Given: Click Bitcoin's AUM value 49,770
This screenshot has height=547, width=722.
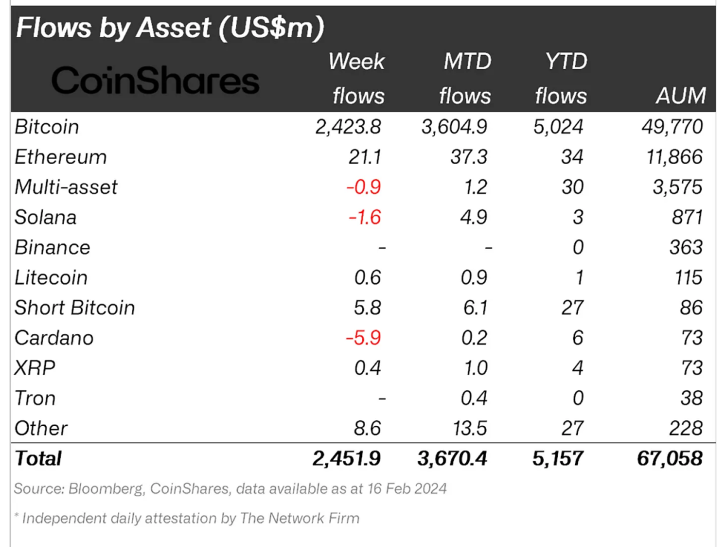Looking at the screenshot, I should (x=671, y=127).
